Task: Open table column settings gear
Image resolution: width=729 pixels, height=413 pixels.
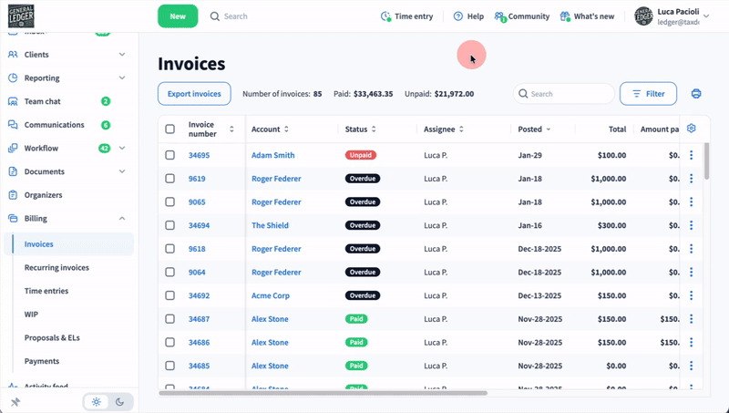Action: 692,129
